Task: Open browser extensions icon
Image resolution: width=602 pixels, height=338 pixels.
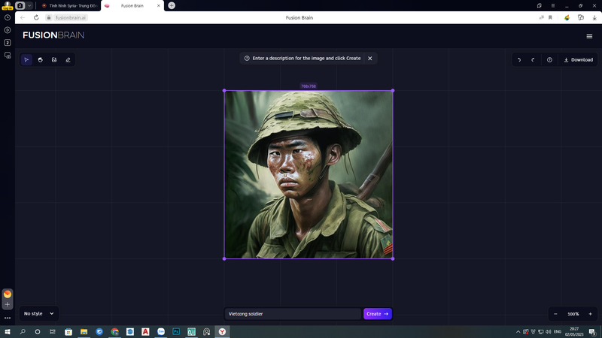Action: click(580, 17)
